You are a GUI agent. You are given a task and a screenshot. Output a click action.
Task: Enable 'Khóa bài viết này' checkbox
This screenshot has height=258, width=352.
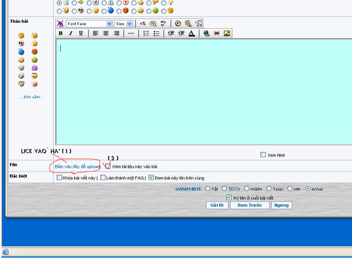click(x=60, y=177)
